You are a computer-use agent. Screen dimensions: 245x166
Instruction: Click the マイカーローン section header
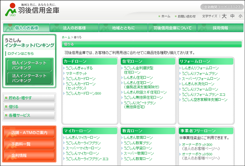90,131
